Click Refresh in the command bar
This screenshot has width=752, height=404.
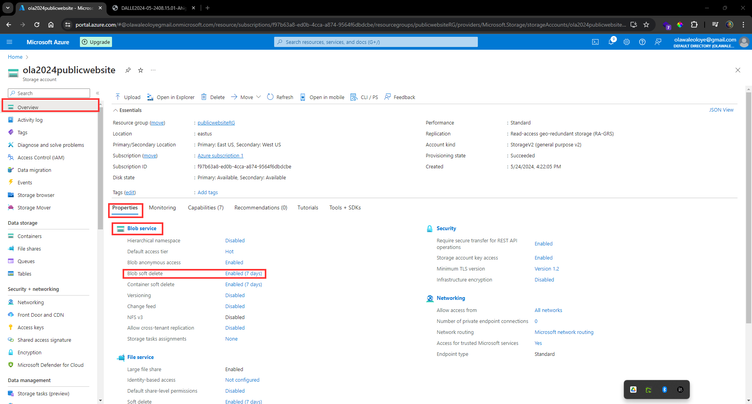[x=280, y=97]
